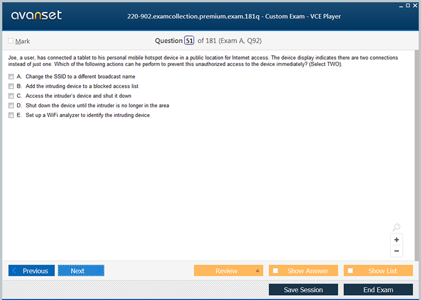
Task: Go to the Next question
Action: (81, 271)
